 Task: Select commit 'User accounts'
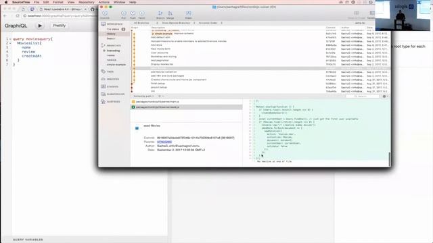pyautogui.click(x=260, y=53)
